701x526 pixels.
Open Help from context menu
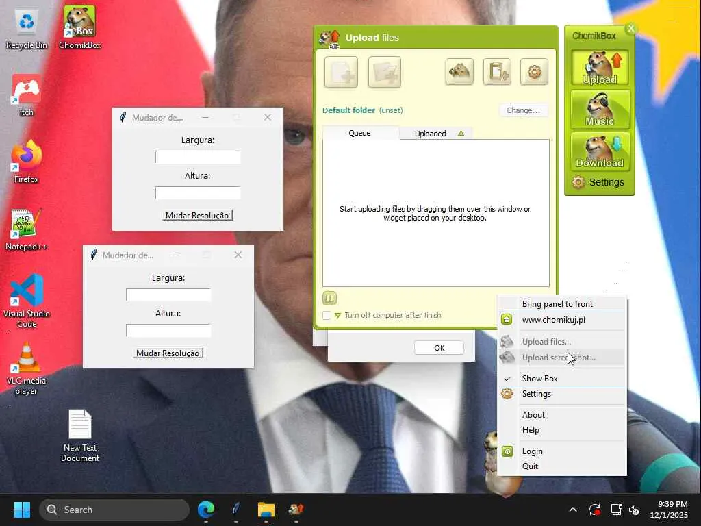(x=561, y=430)
